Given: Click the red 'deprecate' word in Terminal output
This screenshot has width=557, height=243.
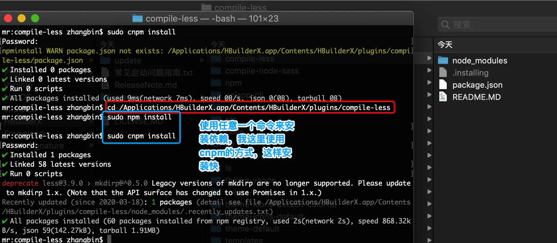Looking at the screenshot, I should click(20, 183).
